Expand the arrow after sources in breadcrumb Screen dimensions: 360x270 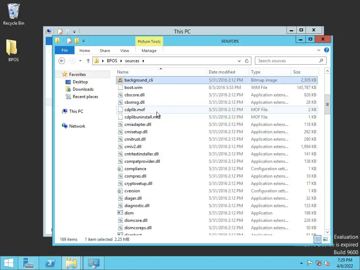click(x=143, y=61)
